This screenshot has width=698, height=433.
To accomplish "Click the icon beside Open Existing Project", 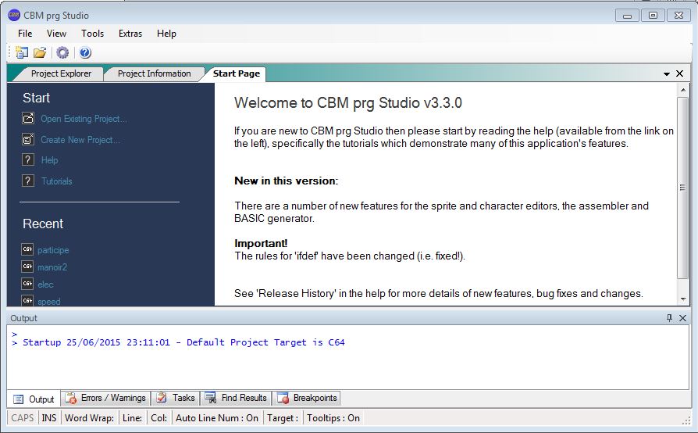I will click(27, 119).
